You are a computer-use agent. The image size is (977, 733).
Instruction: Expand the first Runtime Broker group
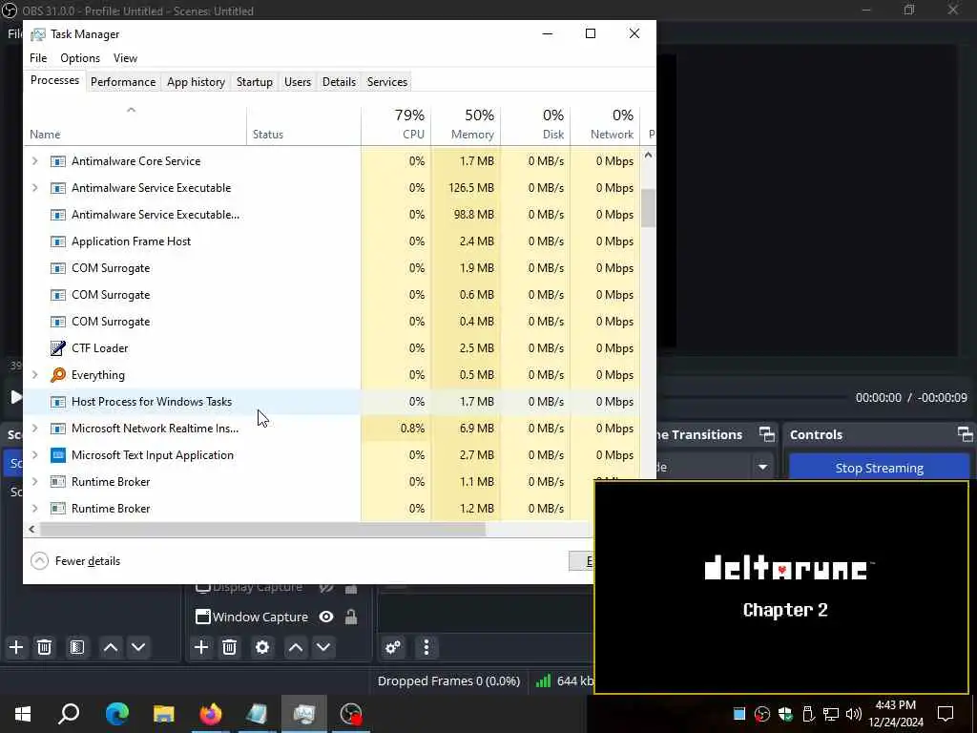tap(35, 482)
